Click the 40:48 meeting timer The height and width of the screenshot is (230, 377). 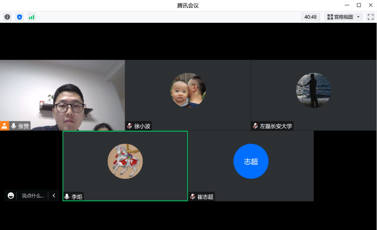[310, 17]
